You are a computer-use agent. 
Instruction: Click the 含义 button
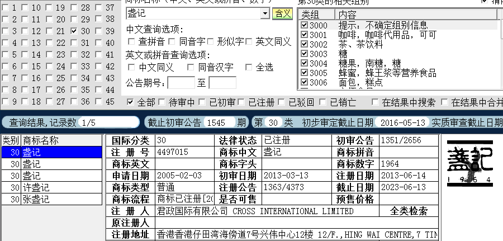click(282, 14)
